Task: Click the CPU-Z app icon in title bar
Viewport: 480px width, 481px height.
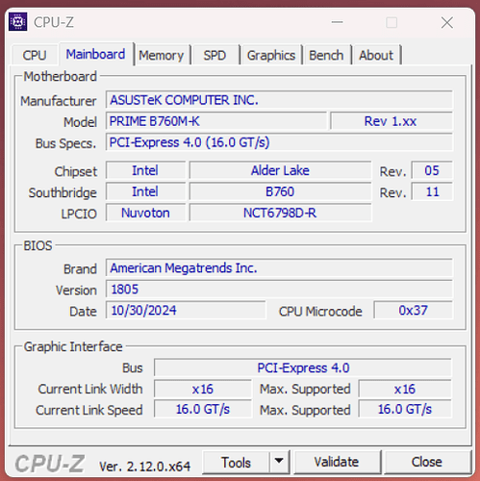Action: pyautogui.click(x=18, y=22)
